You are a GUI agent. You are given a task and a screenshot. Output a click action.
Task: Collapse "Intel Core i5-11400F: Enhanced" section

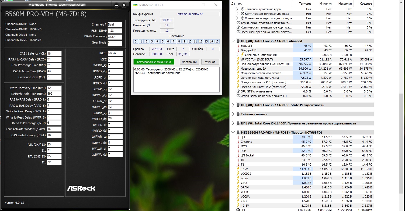(233, 41)
